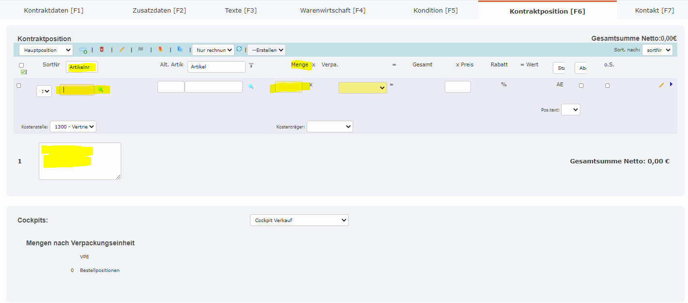Click the filter funnel icon beside Artikel

[251, 65]
